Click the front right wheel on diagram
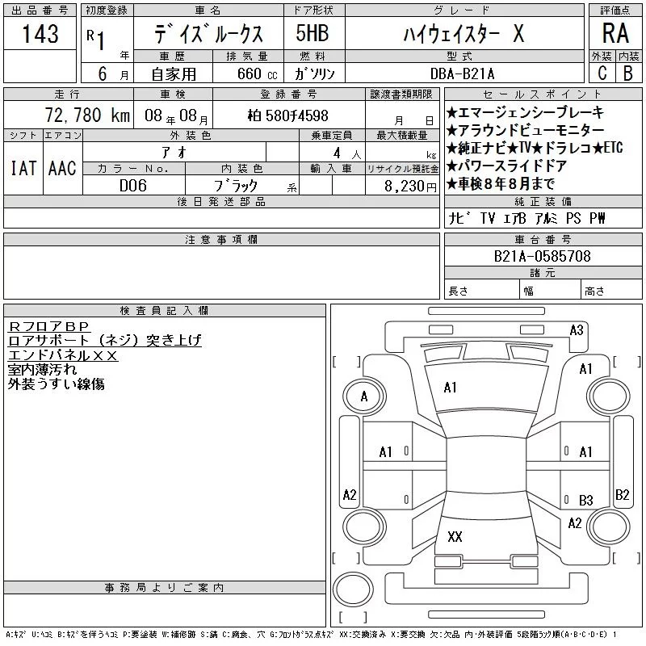 609,396
